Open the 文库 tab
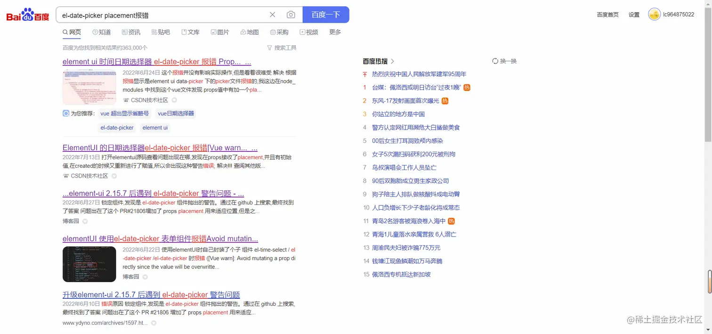 (191, 32)
